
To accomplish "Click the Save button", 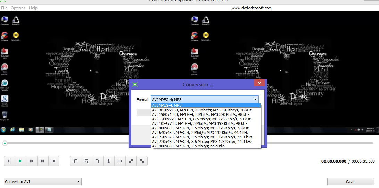I will point(350,182).
